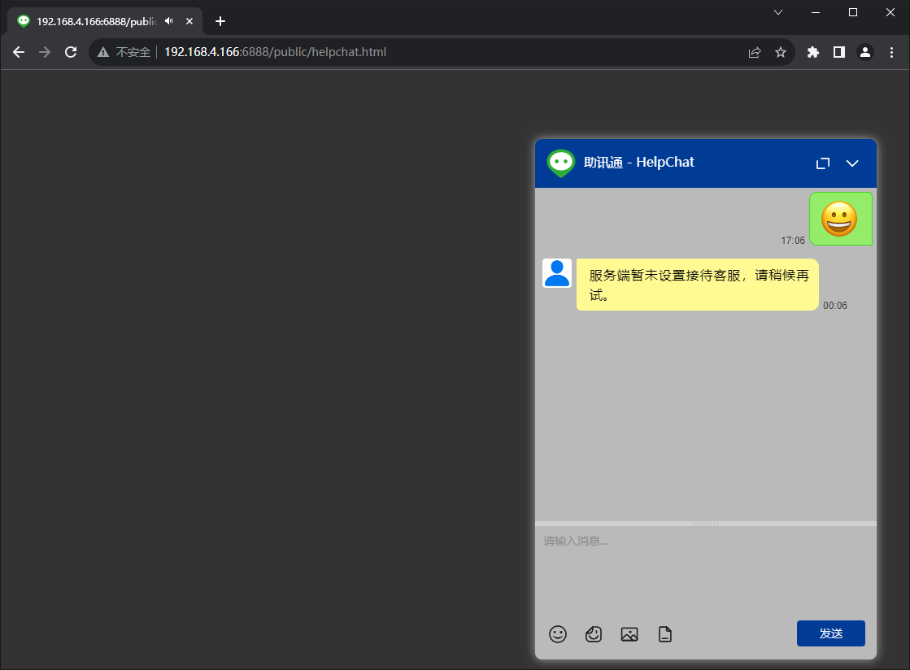Toggle the browser side panel
910x670 pixels.
(x=839, y=52)
